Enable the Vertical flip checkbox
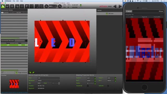Screen dimensions: 167x94 tap(108, 86)
